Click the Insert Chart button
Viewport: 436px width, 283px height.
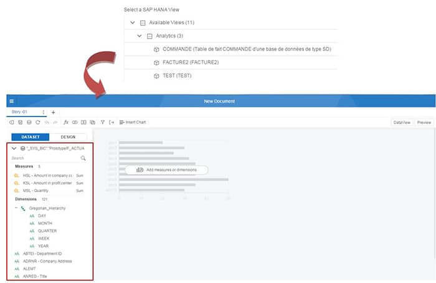(x=133, y=122)
